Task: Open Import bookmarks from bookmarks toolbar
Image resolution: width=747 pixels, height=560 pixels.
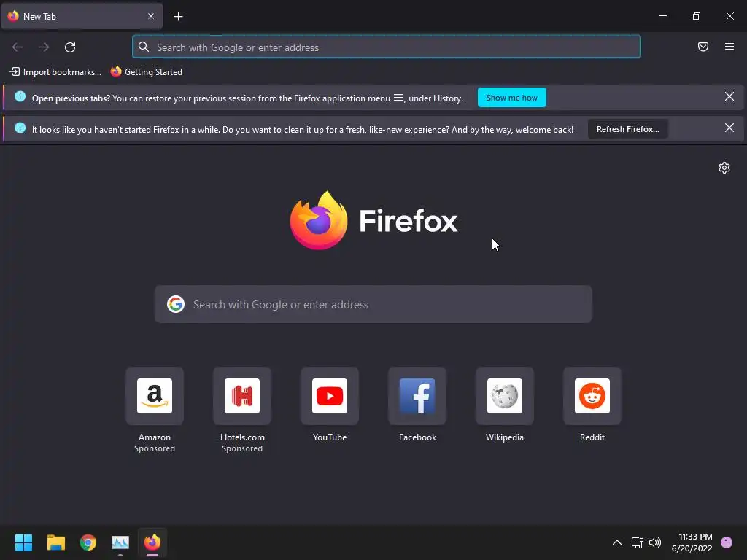Action: [x=55, y=72]
